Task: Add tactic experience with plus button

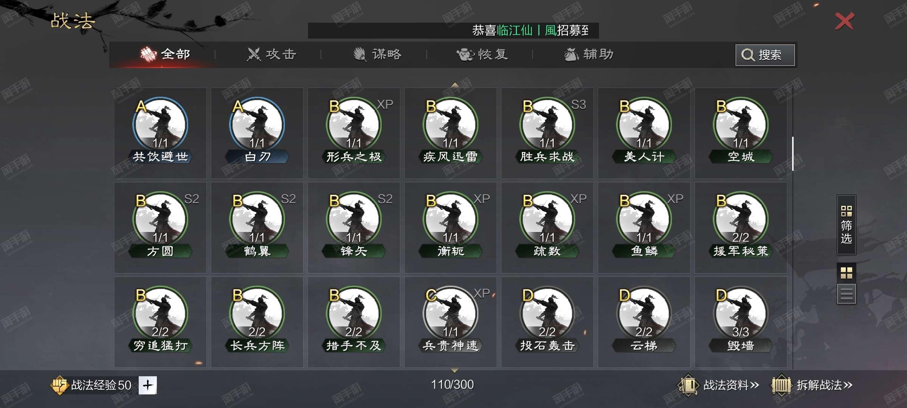Action: pos(148,385)
